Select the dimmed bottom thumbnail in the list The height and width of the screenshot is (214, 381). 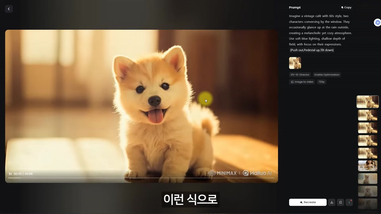click(367, 204)
